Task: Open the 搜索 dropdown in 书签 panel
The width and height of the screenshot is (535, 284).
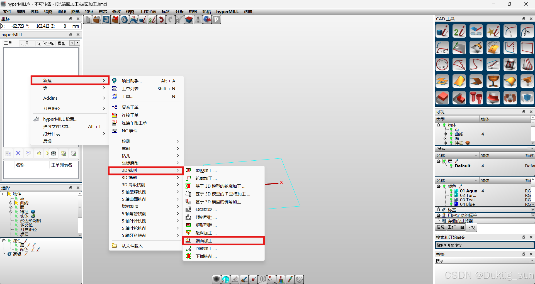Action: (532, 261)
